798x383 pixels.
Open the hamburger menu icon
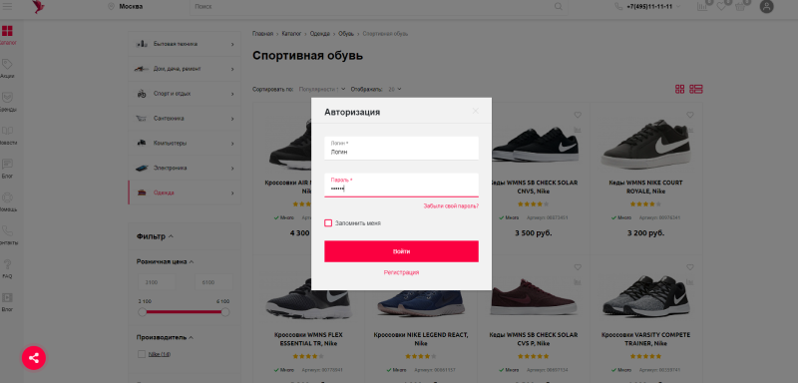[x=8, y=6]
